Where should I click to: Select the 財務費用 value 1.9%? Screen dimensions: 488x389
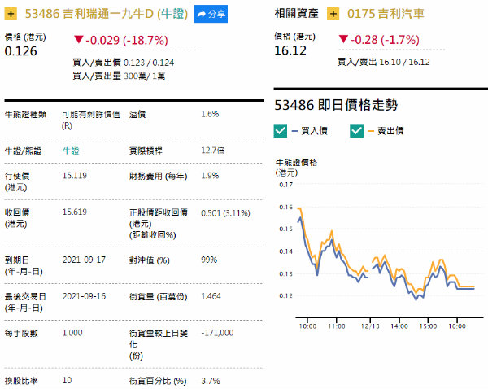click(210, 176)
